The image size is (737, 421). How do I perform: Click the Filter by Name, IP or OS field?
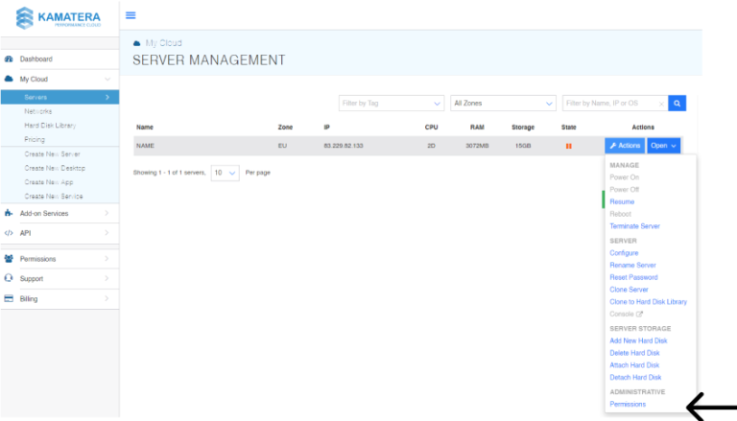coord(613,103)
